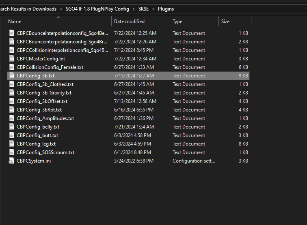Select file CBPCSystem.ini
The height and width of the screenshot is (225, 307).
[34, 161]
